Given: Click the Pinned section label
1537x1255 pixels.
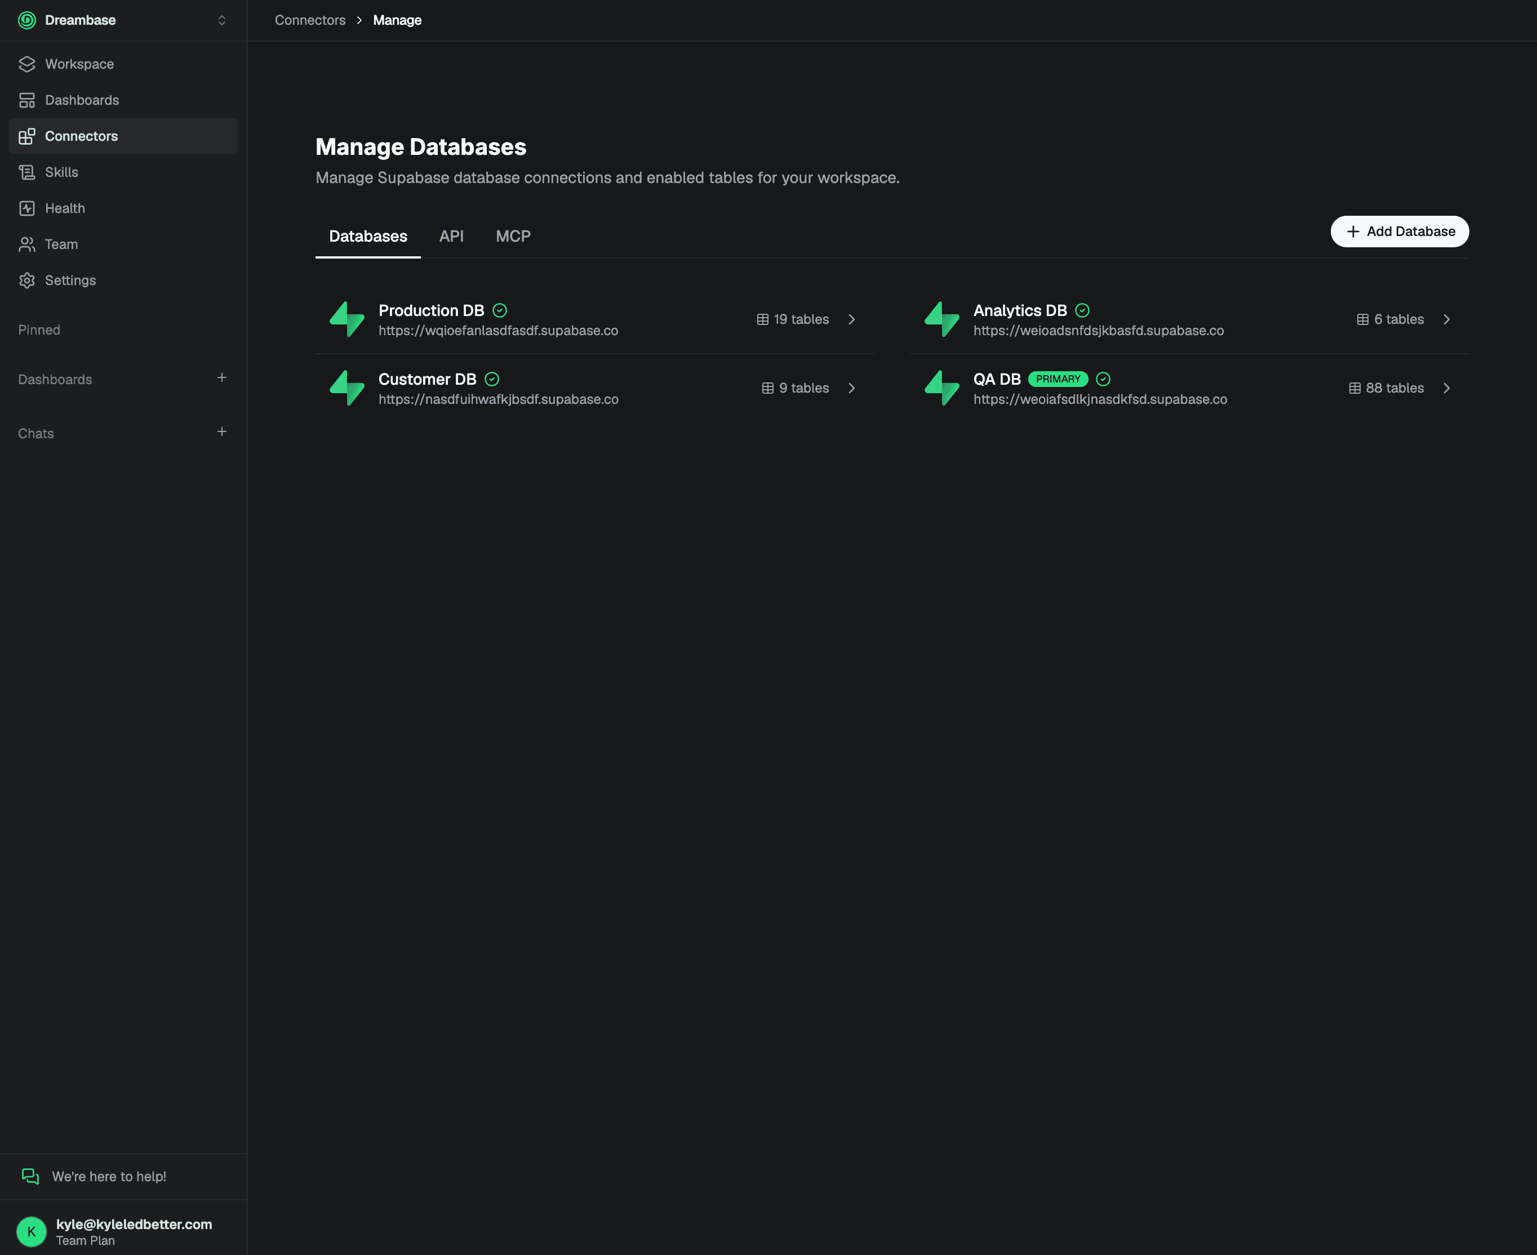Looking at the screenshot, I should tap(39, 331).
